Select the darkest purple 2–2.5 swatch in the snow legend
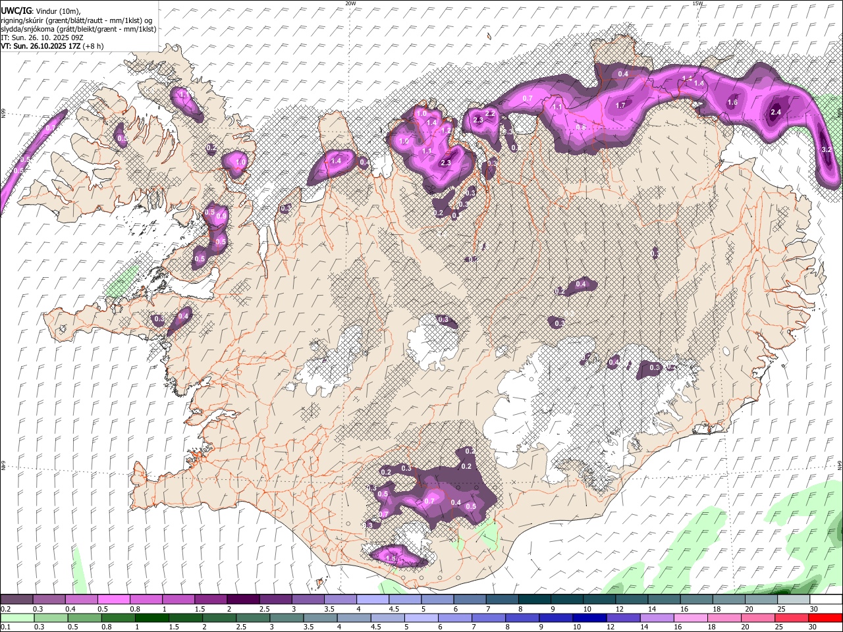Screen dimensions: 843x632 pos(243,600)
